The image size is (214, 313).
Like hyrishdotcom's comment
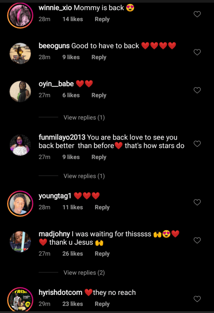(x=197, y=299)
